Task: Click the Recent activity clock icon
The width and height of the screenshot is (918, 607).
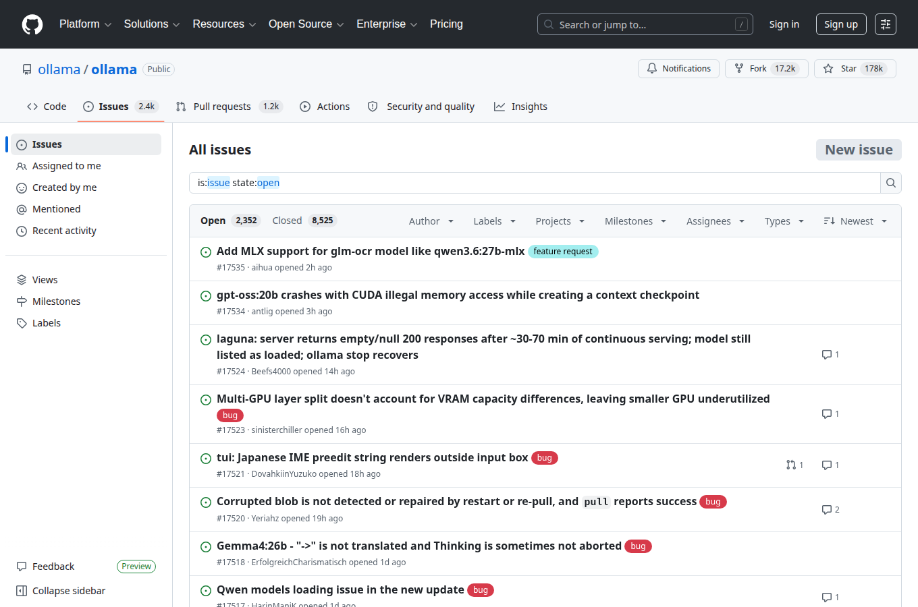Action: coord(22,231)
